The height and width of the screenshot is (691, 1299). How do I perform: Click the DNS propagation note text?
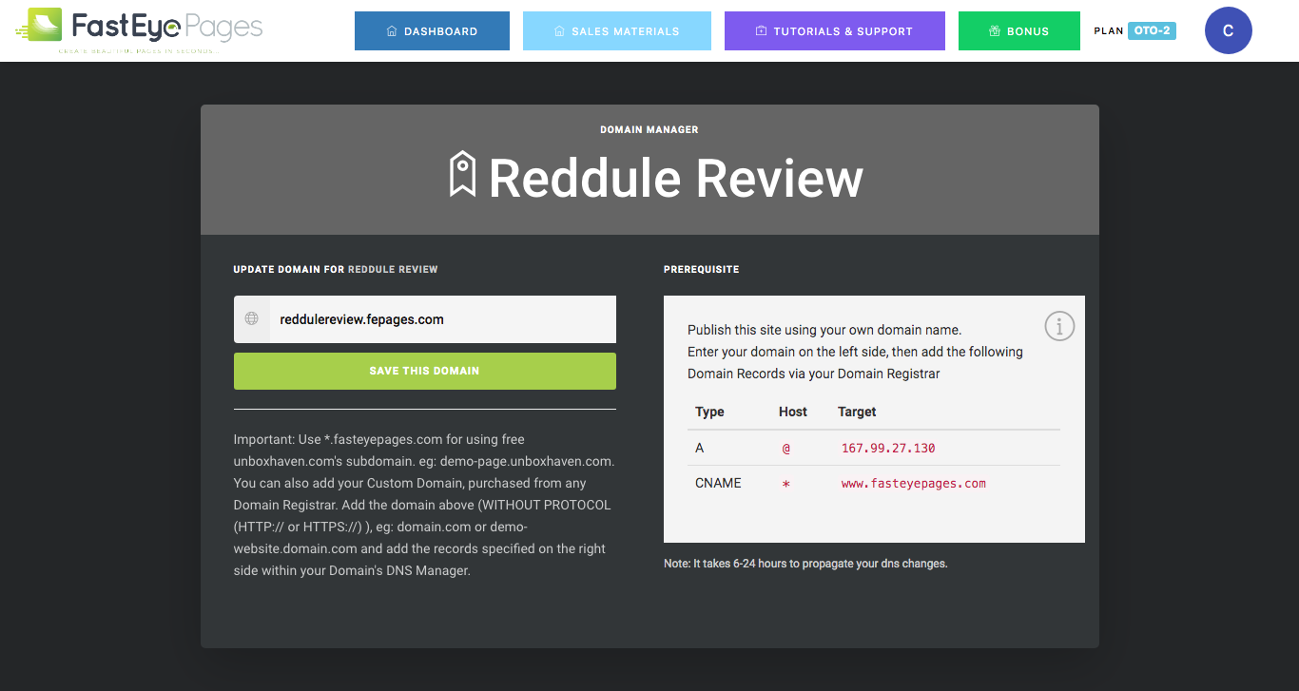805,564
